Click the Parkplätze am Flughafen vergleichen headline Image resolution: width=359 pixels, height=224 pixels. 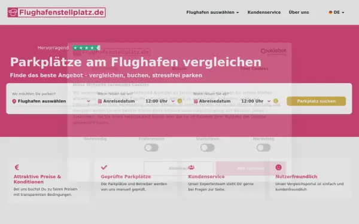pos(136,62)
